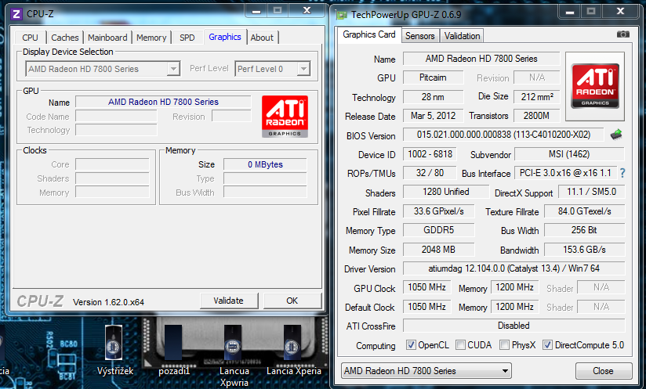Click the Shaders value 1280 Unified
This screenshot has height=389, width=646.
446,192
